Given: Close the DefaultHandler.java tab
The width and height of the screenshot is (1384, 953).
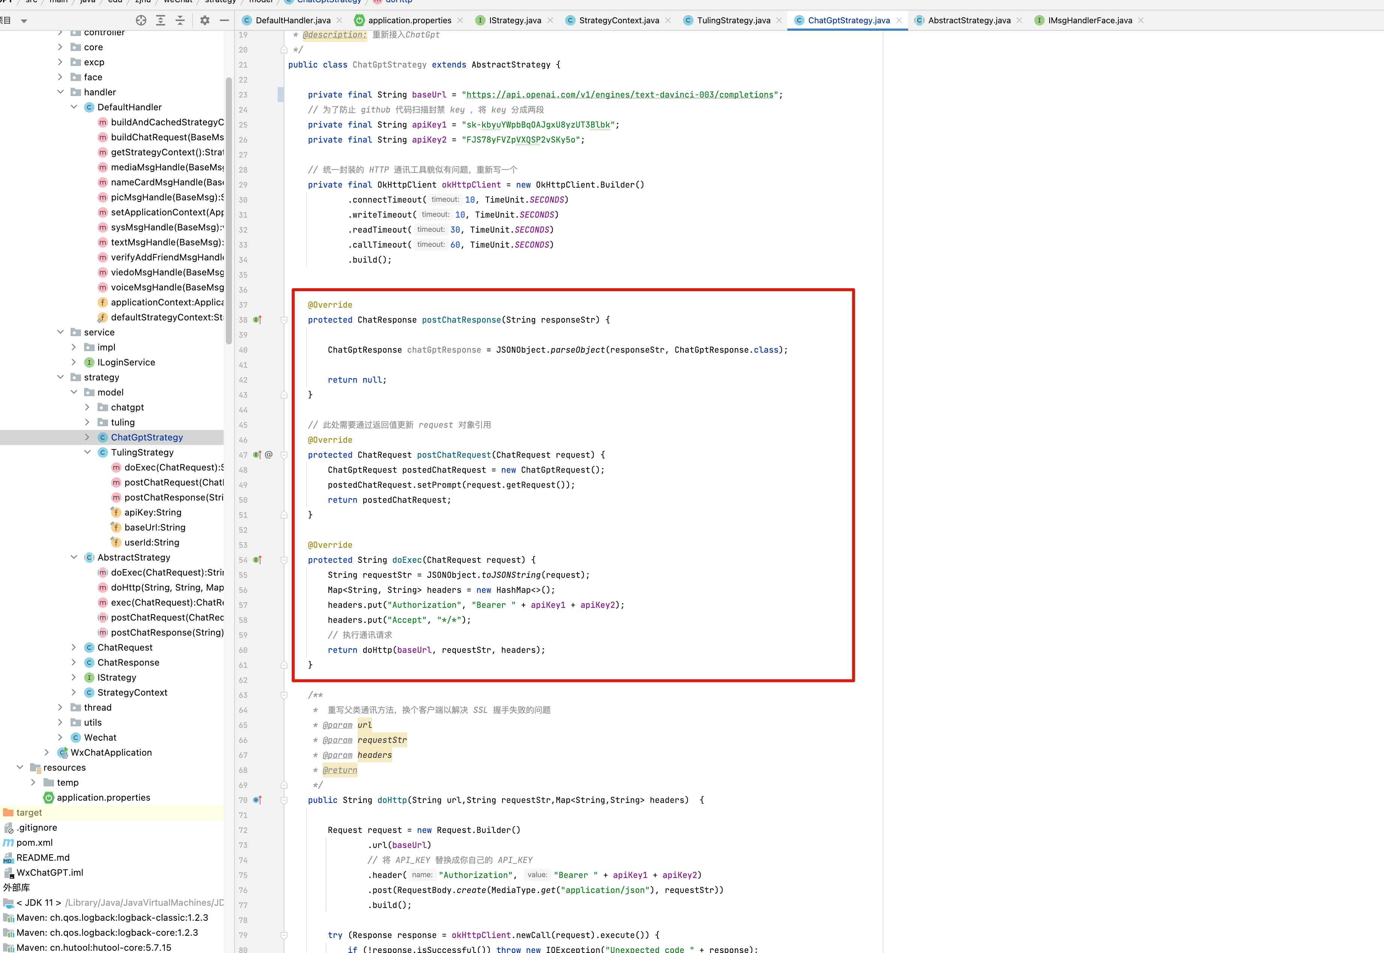Looking at the screenshot, I should click(340, 20).
